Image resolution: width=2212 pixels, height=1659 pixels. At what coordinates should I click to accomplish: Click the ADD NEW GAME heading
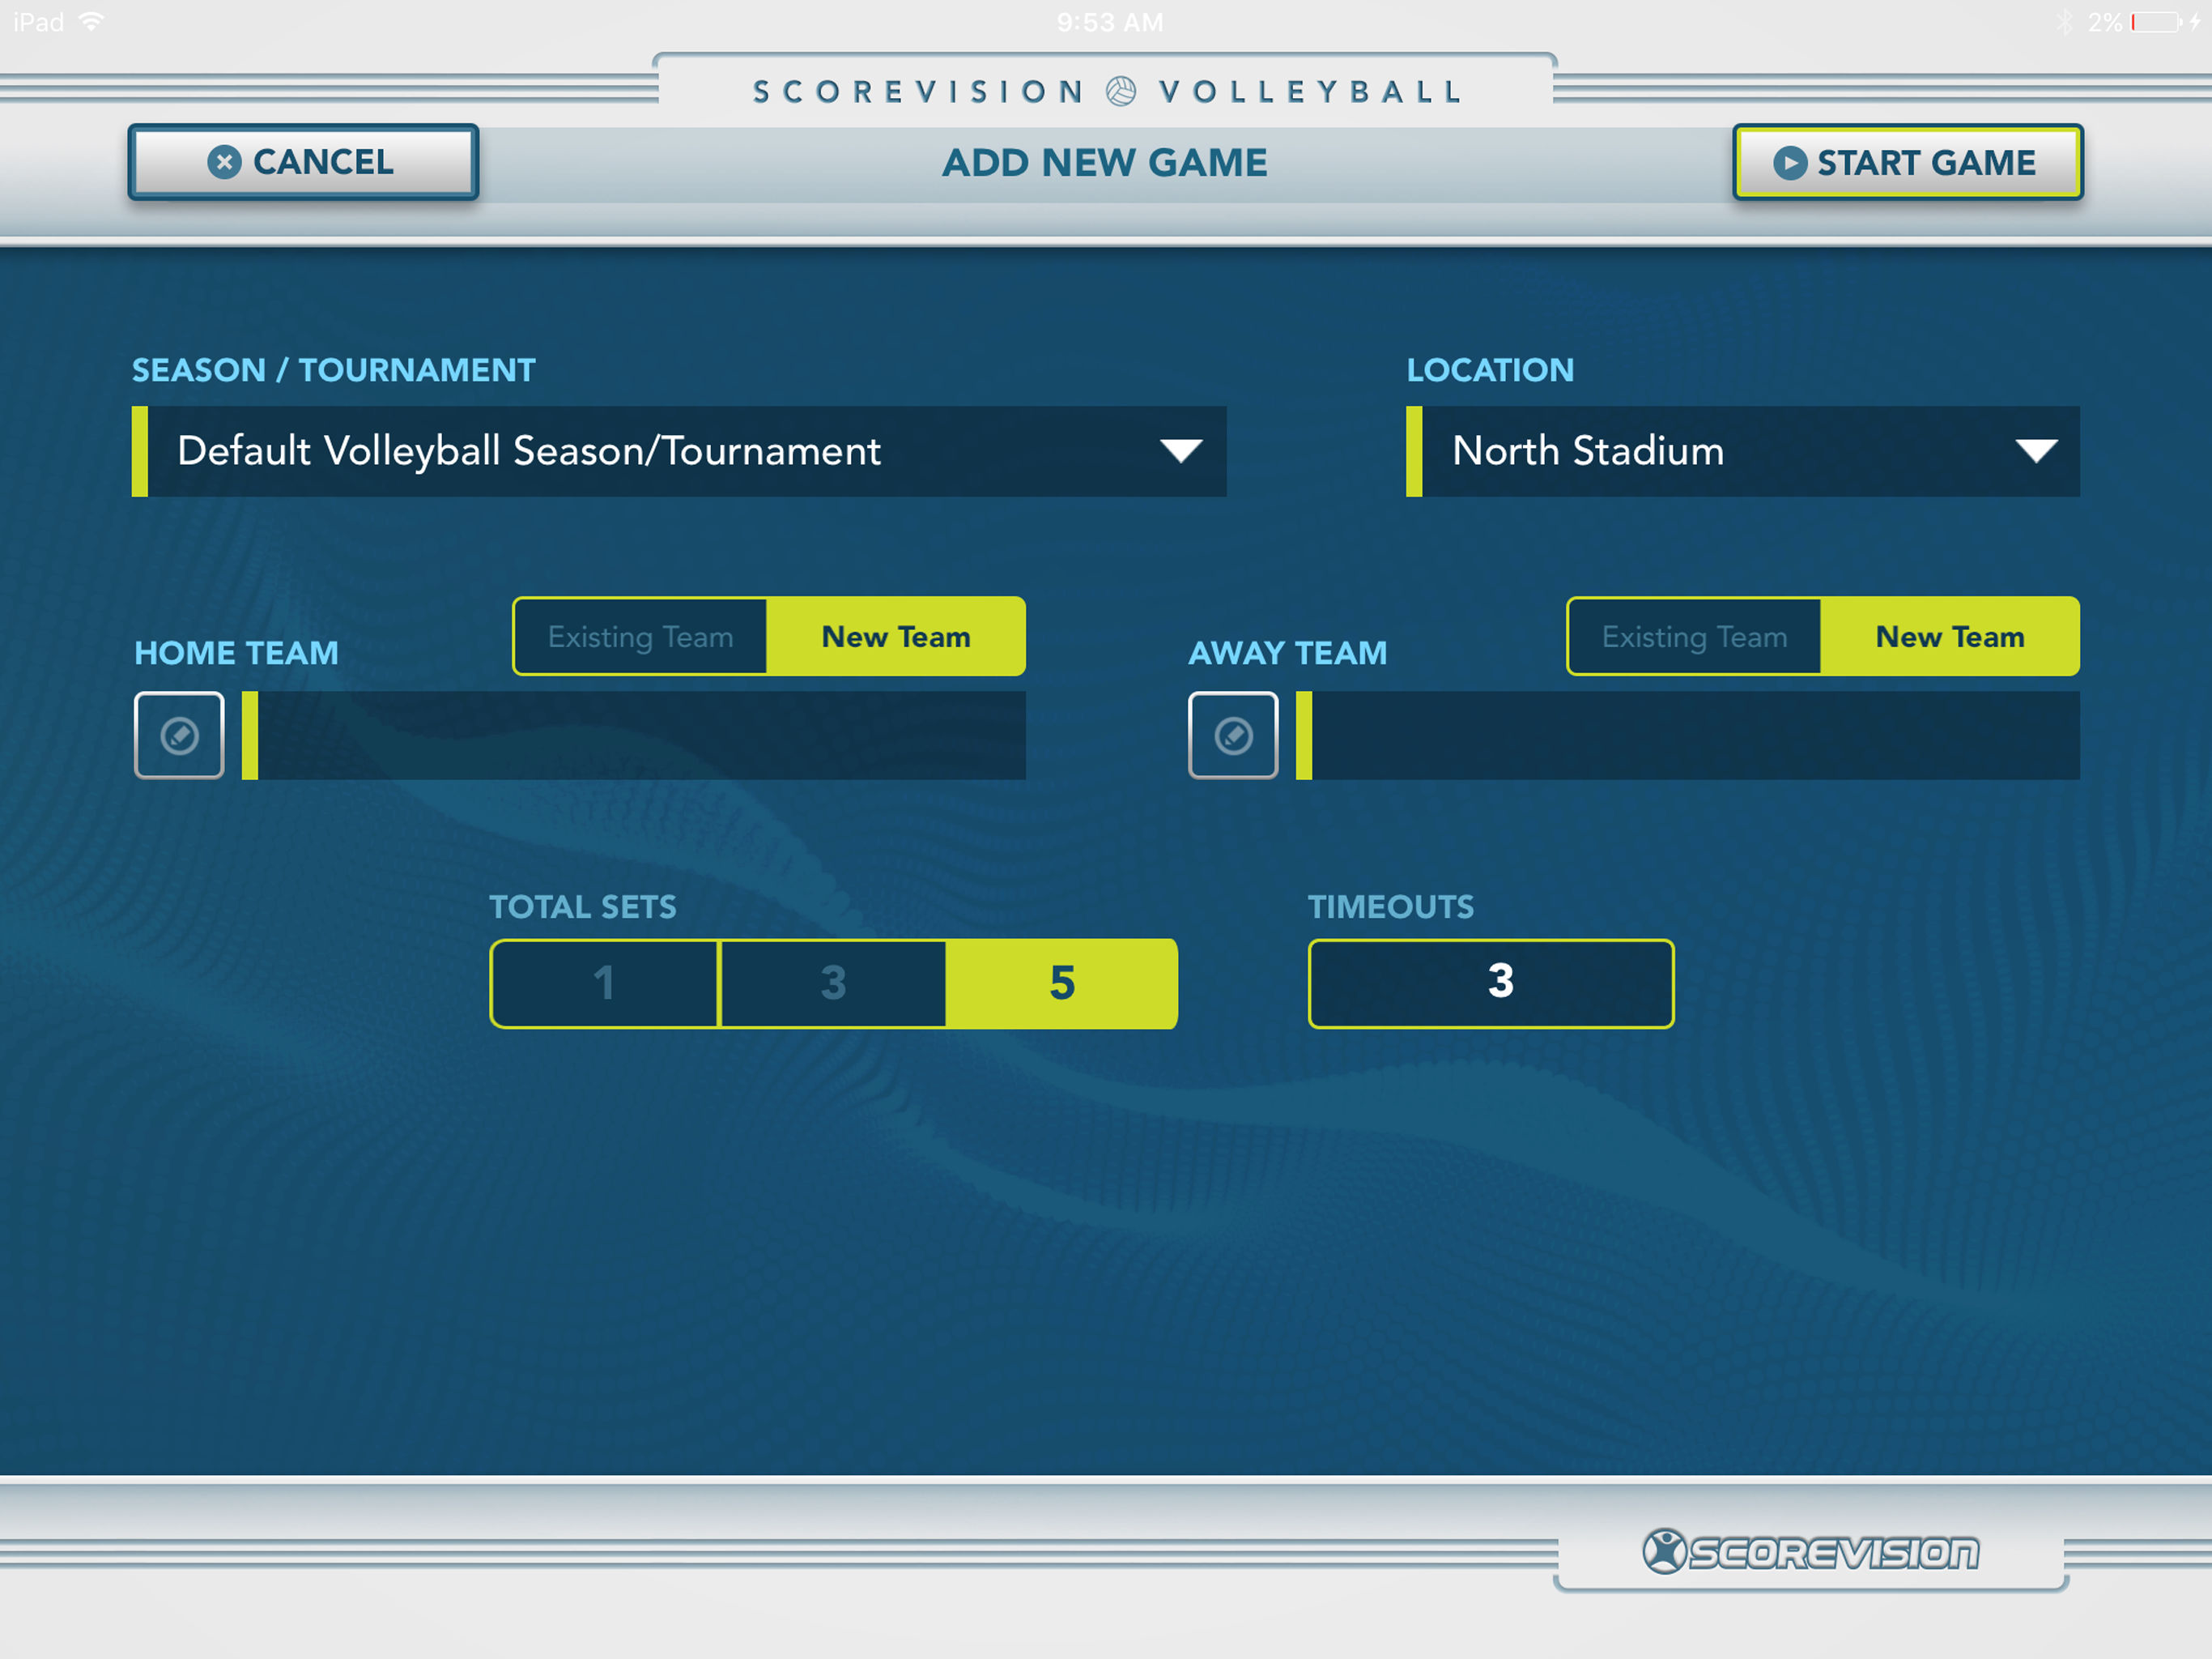[x=1105, y=162]
